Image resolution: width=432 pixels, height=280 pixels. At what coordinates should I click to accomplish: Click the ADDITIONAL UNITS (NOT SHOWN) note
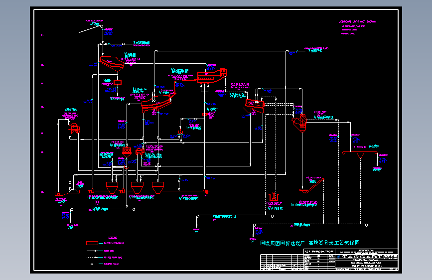357,21
